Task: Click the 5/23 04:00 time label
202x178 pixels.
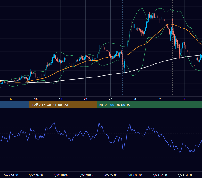Action: pos(185,175)
